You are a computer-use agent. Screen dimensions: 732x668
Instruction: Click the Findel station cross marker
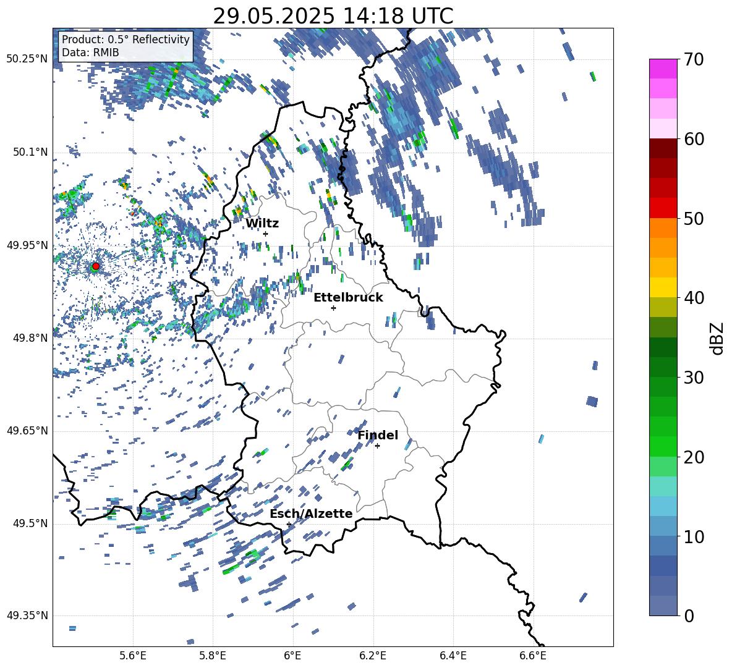tap(377, 446)
